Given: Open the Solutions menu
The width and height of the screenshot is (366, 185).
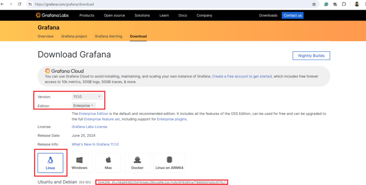Looking at the screenshot, I should click(x=142, y=16).
